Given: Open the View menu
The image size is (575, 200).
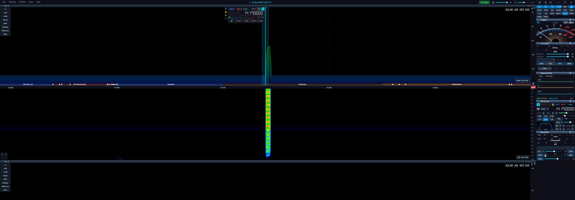Looking at the screenshot, I should [31, 2].
